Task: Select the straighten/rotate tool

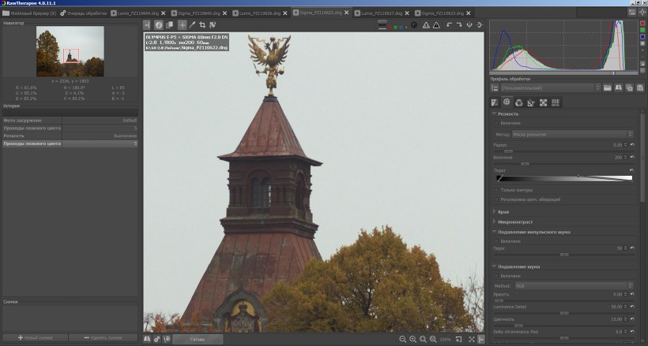Action: 213,25
